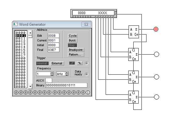Click the Edit address field showing 0008
The height and width of the screenshot is (118, 171).
(53, 36)
